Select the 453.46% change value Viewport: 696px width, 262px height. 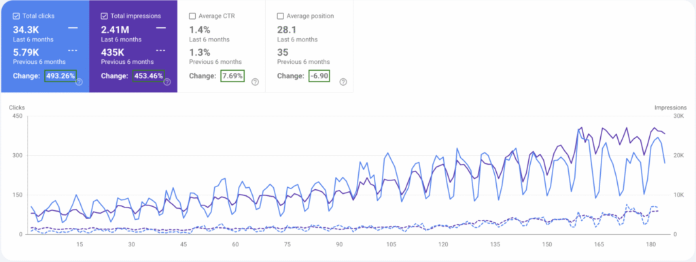[x=149, y=76]
